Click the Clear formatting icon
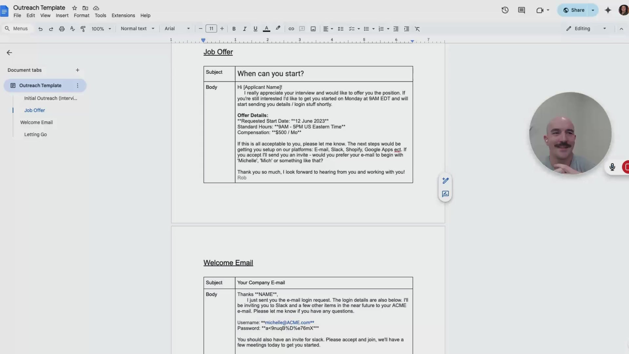The image size is (629, 354). tap(417, 29)
